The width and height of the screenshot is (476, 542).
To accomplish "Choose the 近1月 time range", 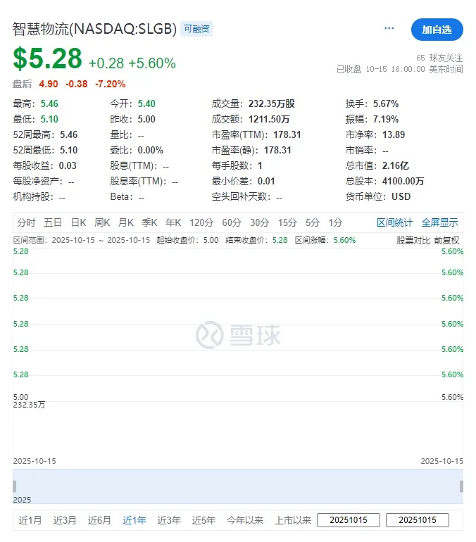I will [30, 520].
